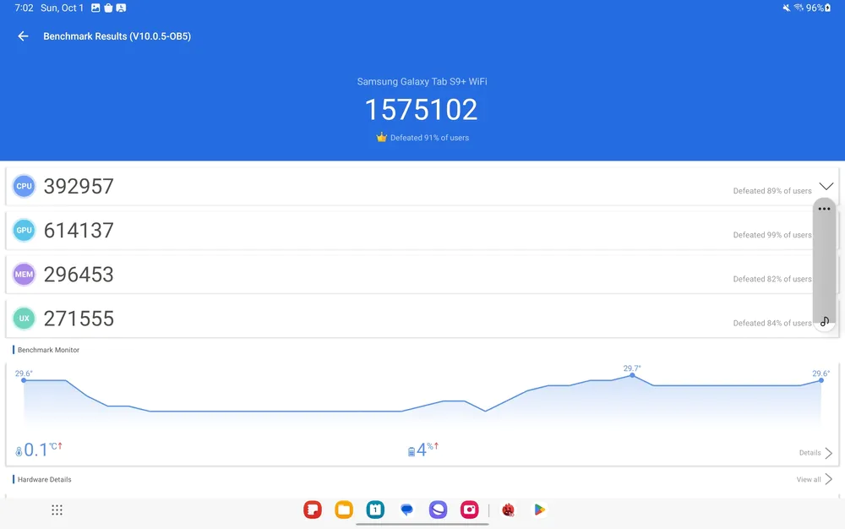Click the UX badge icon
The width and height of the screenshot is (845, 529).
tap(24, 319)
